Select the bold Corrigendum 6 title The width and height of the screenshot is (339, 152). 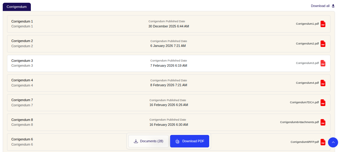[x=22, y=139]
